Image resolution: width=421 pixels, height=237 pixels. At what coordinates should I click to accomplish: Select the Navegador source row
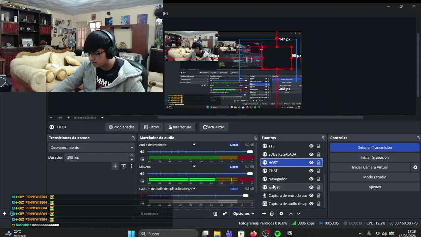(291, 179)
